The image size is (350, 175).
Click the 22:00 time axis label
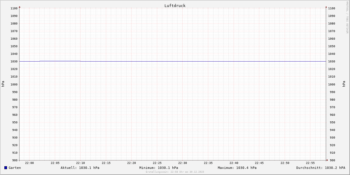pyautogui.click(x=29, y=163)
